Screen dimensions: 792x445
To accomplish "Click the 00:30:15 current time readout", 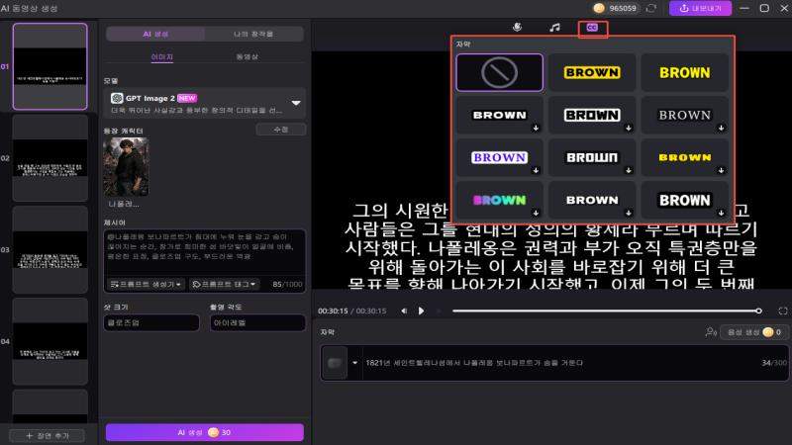I will point(333,311).
